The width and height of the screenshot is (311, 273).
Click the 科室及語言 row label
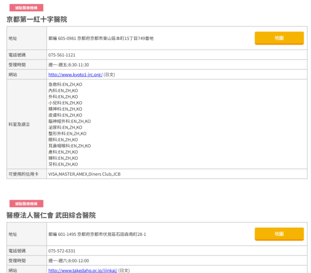19,125
